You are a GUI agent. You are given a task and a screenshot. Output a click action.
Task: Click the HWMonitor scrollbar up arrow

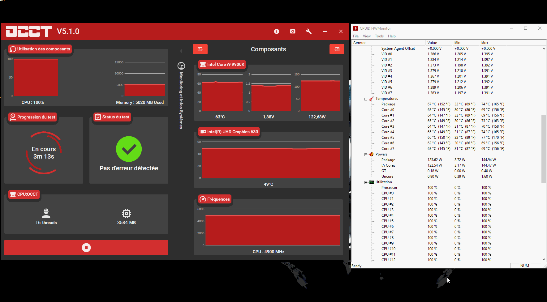pyautogui.click(x=544, y=49)
